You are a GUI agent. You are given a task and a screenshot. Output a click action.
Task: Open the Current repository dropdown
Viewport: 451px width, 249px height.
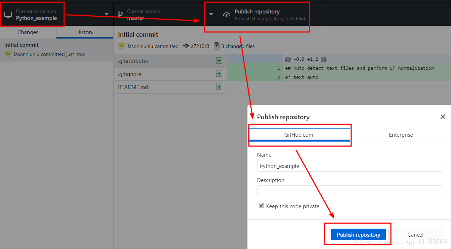pos(56,15)
